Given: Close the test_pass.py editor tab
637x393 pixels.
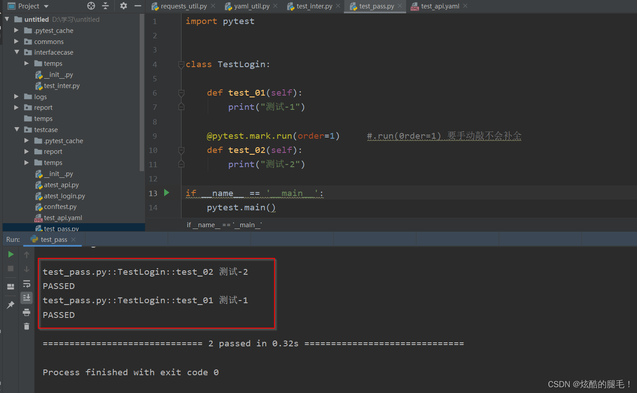Looking at the screenshot, I should (x=400, y=6).
